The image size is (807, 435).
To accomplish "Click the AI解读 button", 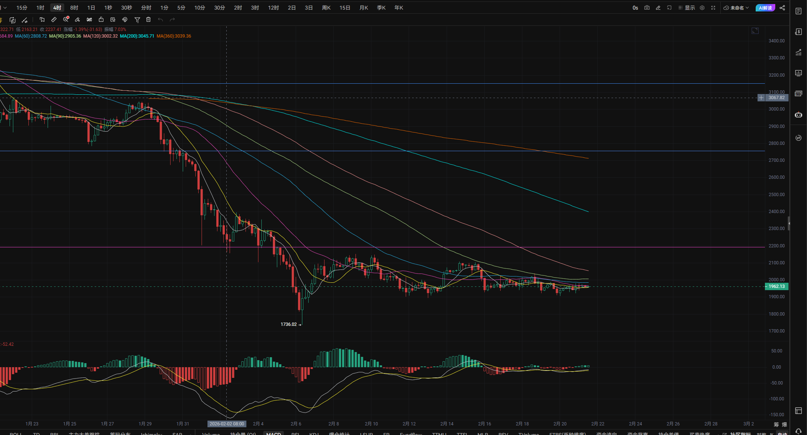I will (765, 8).
